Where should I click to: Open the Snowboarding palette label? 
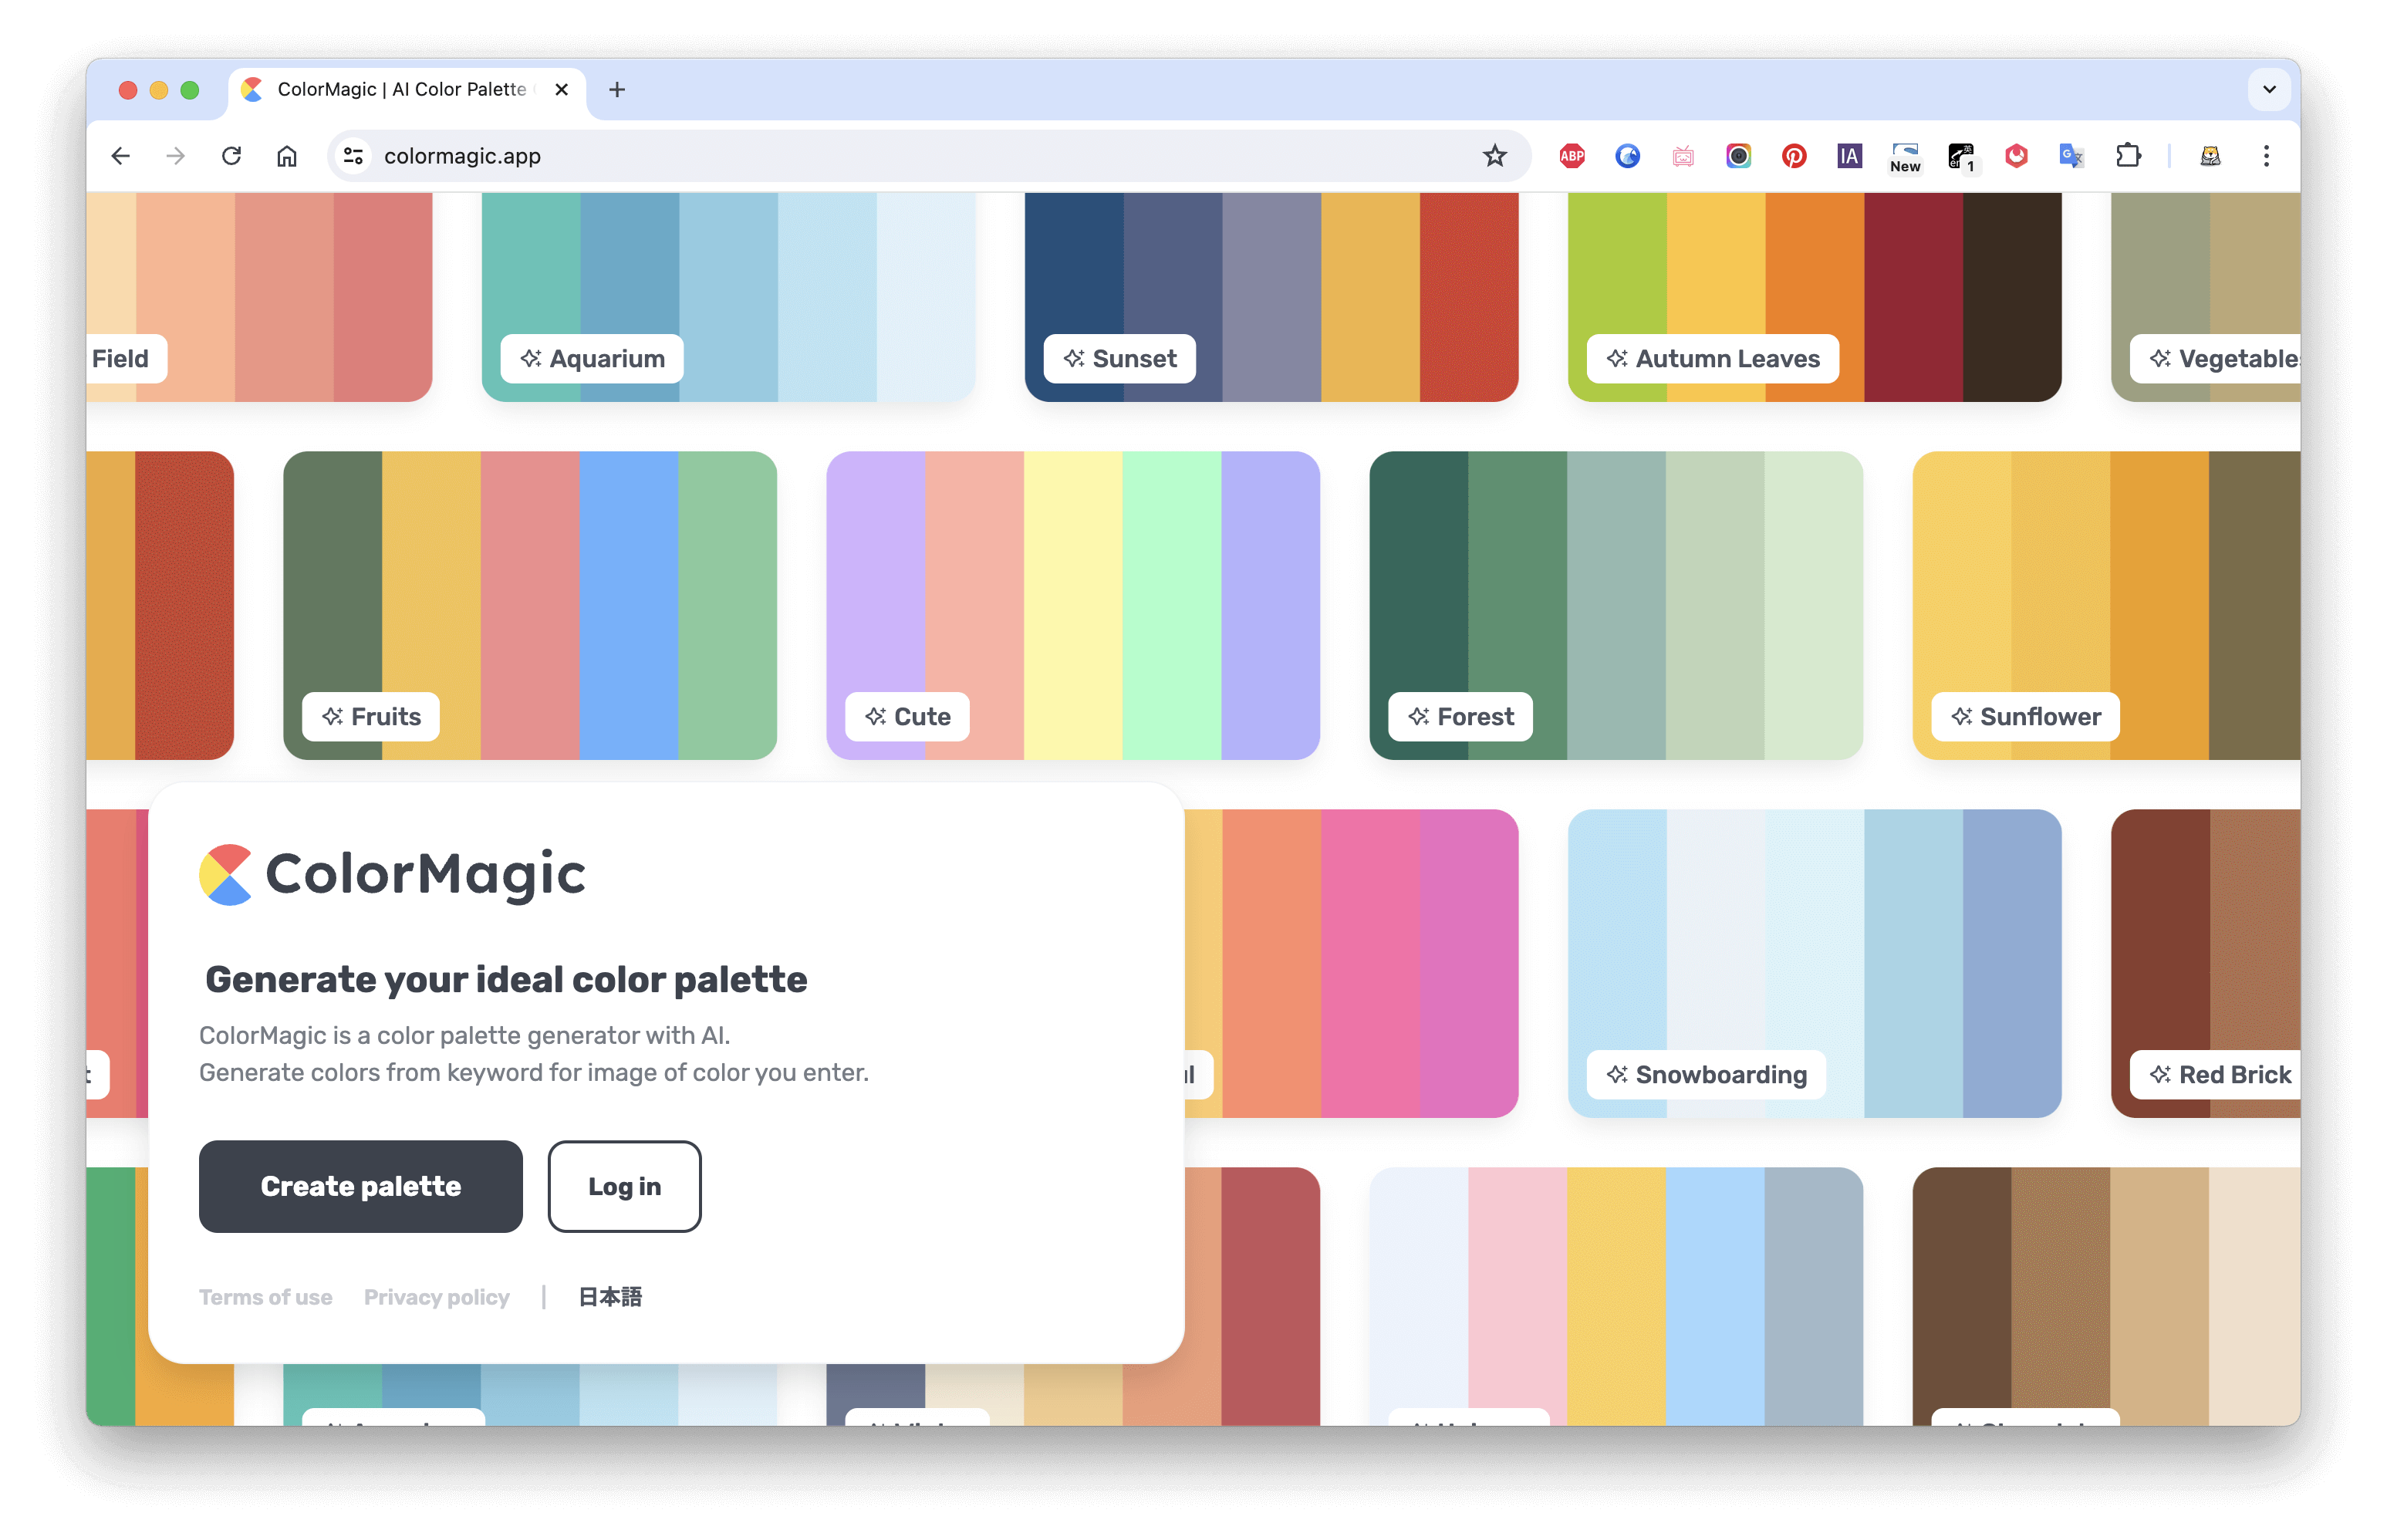1706,1074
